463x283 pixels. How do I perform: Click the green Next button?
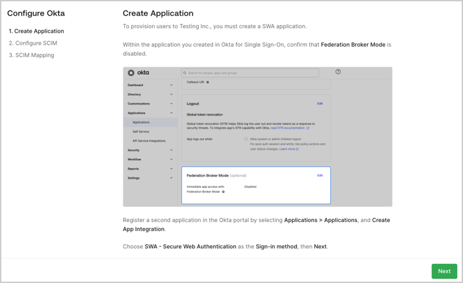(x=444, y=271)
